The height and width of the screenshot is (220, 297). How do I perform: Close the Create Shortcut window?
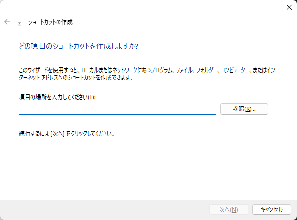289,7
